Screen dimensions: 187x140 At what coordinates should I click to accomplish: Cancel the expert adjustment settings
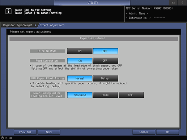[x=144, y=132]
